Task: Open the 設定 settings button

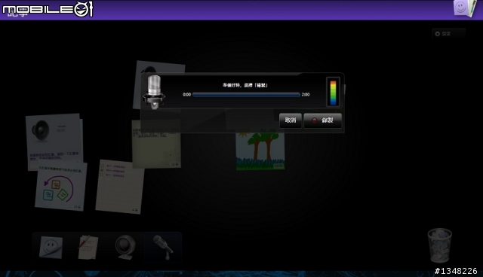Action: pyautogui.click(x=448, y=34)
